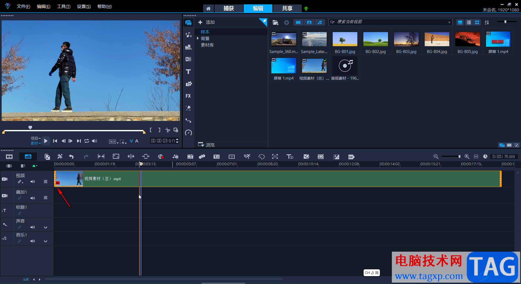Switch to the 捕获 tab

click(x=229, y=8)
